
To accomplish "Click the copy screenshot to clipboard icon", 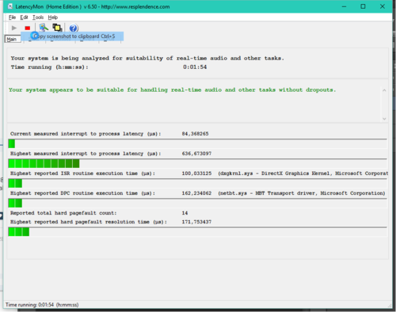I will [x=57, y=28].
